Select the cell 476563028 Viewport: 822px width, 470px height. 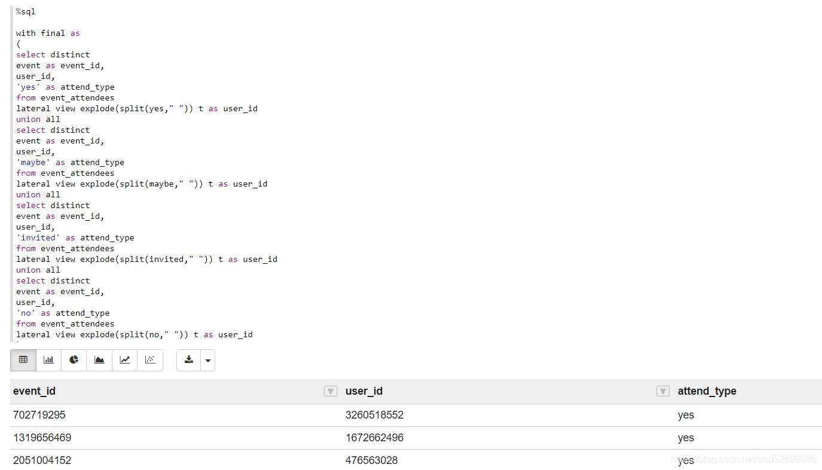coord(371,460)
